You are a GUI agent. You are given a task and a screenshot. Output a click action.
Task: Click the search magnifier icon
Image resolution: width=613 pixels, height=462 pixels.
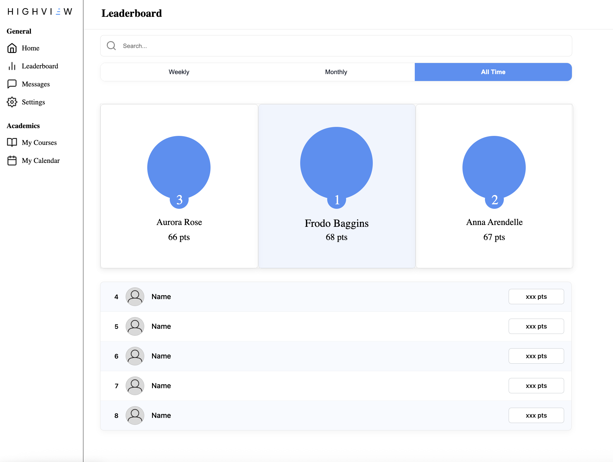111,46
